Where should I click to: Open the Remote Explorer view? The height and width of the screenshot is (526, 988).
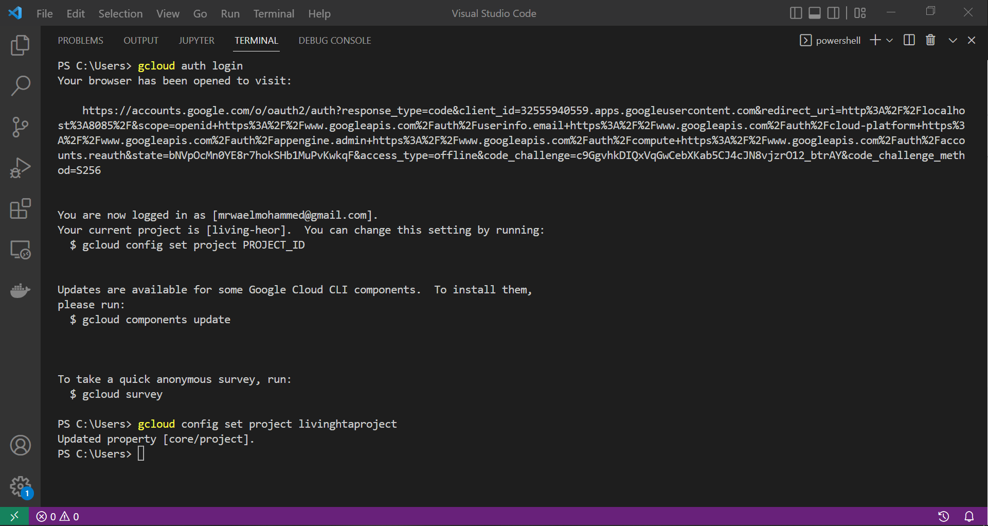[20, 250]
